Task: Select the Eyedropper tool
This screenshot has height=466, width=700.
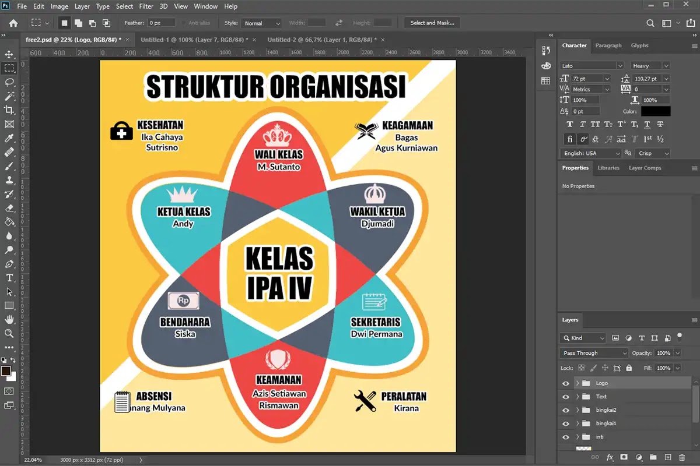Action: click(9, 138)
